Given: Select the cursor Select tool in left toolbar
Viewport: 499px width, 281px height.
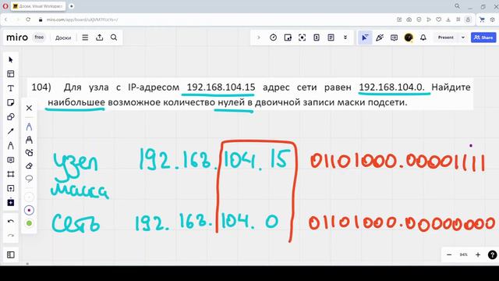Looking at the screenshot, I should [10, 59].
